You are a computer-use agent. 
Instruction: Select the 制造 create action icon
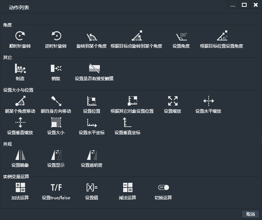[x=20, y=68]
